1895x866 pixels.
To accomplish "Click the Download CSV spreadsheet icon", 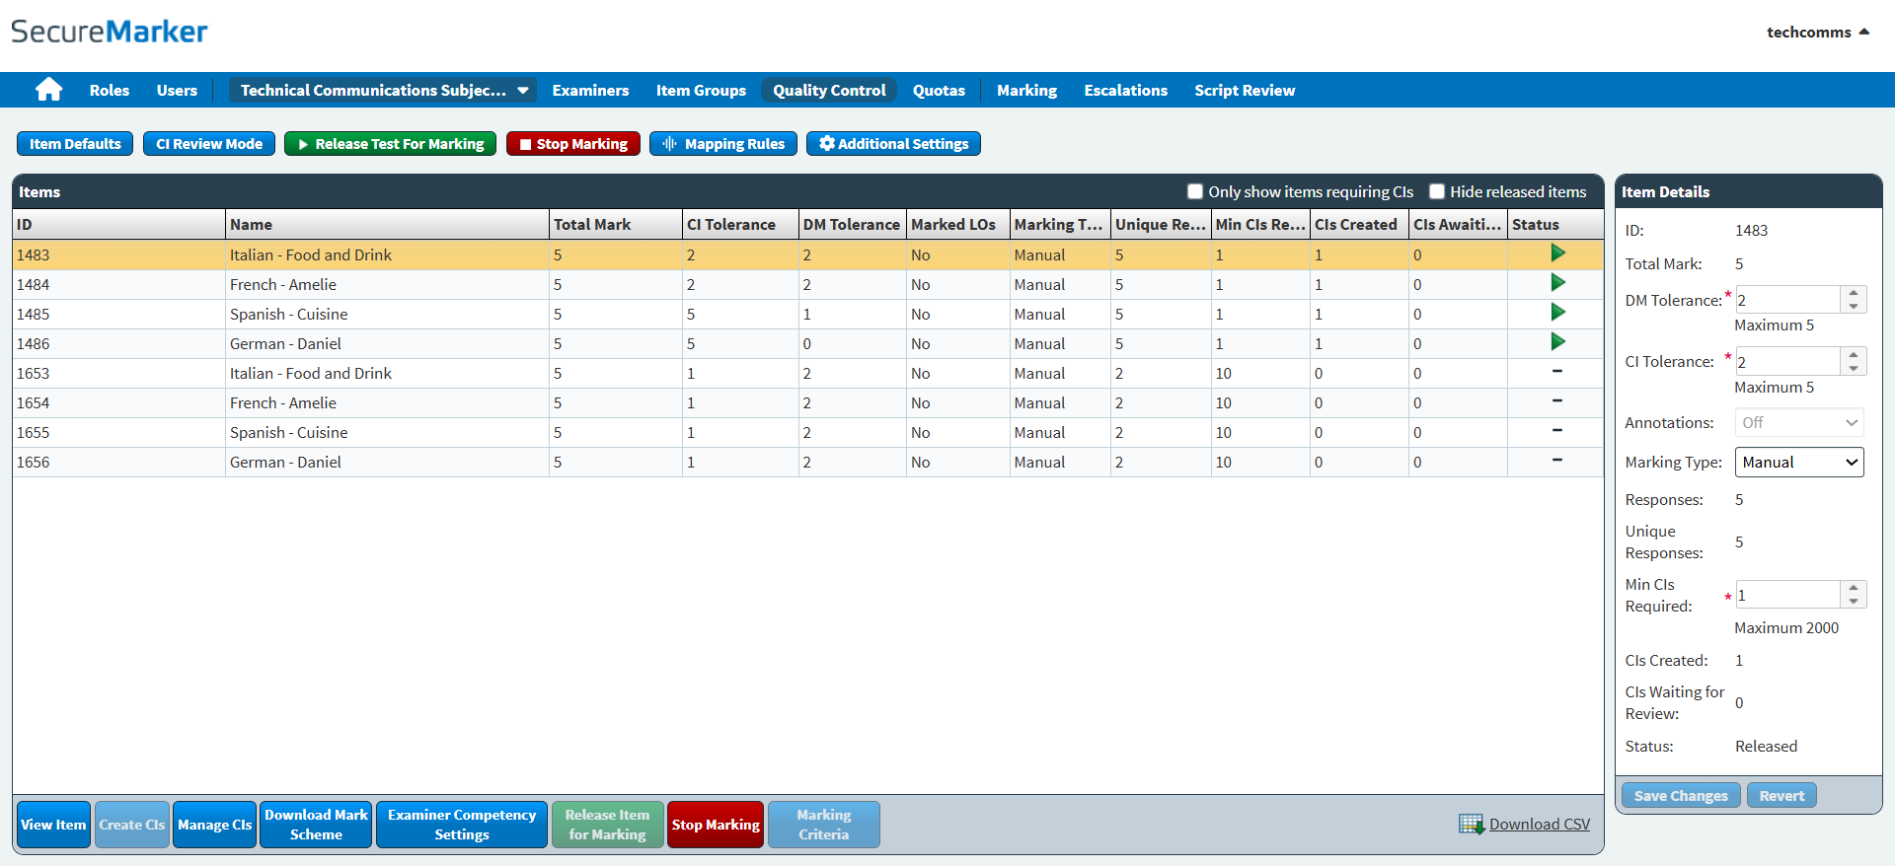I will 1471,825.
